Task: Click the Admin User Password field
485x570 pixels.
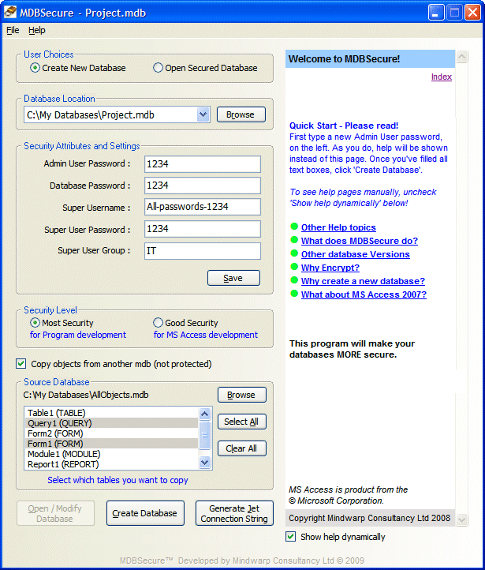Action: 203,164
